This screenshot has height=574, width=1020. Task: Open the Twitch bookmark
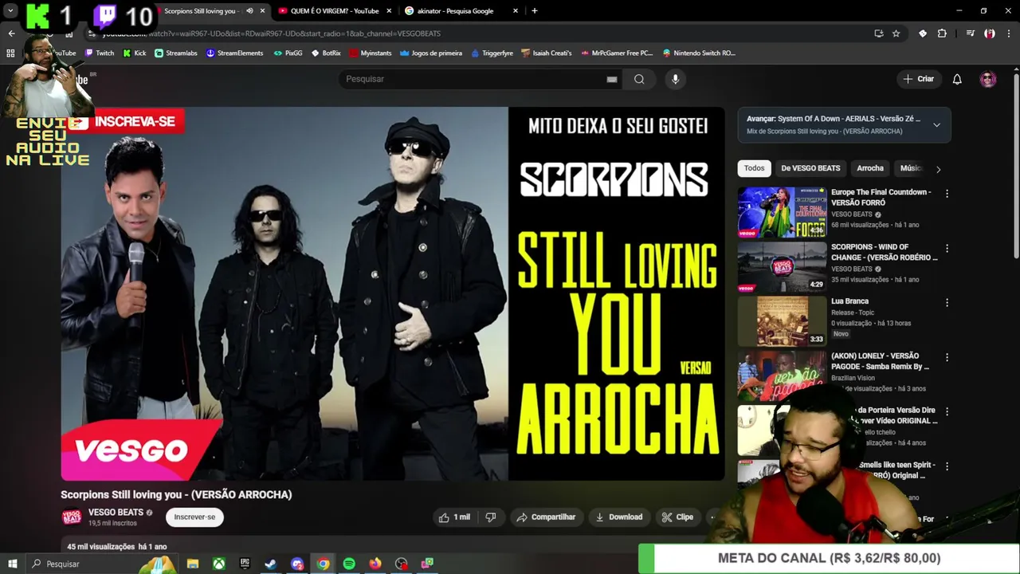click(x=100, y=53)
